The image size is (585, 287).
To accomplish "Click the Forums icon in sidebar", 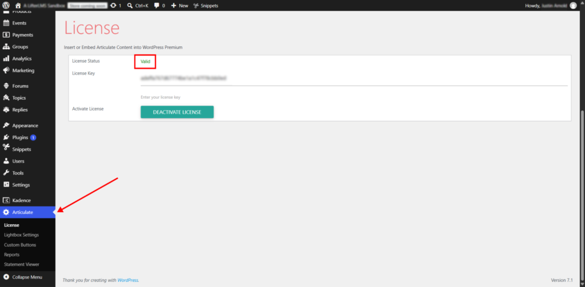I will [x=6, y=86].
